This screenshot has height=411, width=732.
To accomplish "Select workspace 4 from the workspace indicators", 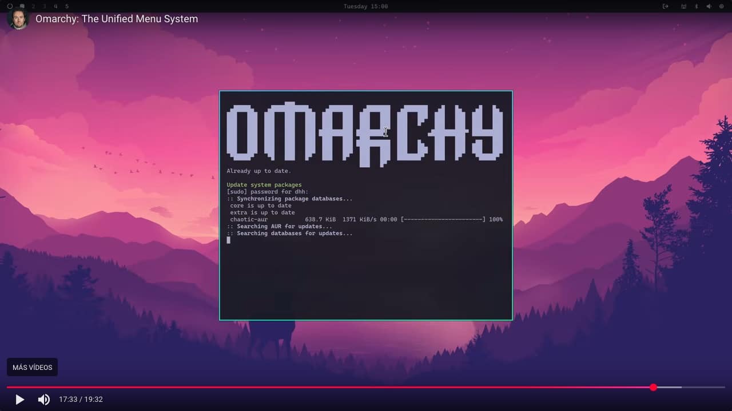I will click(x=55, y=6).
